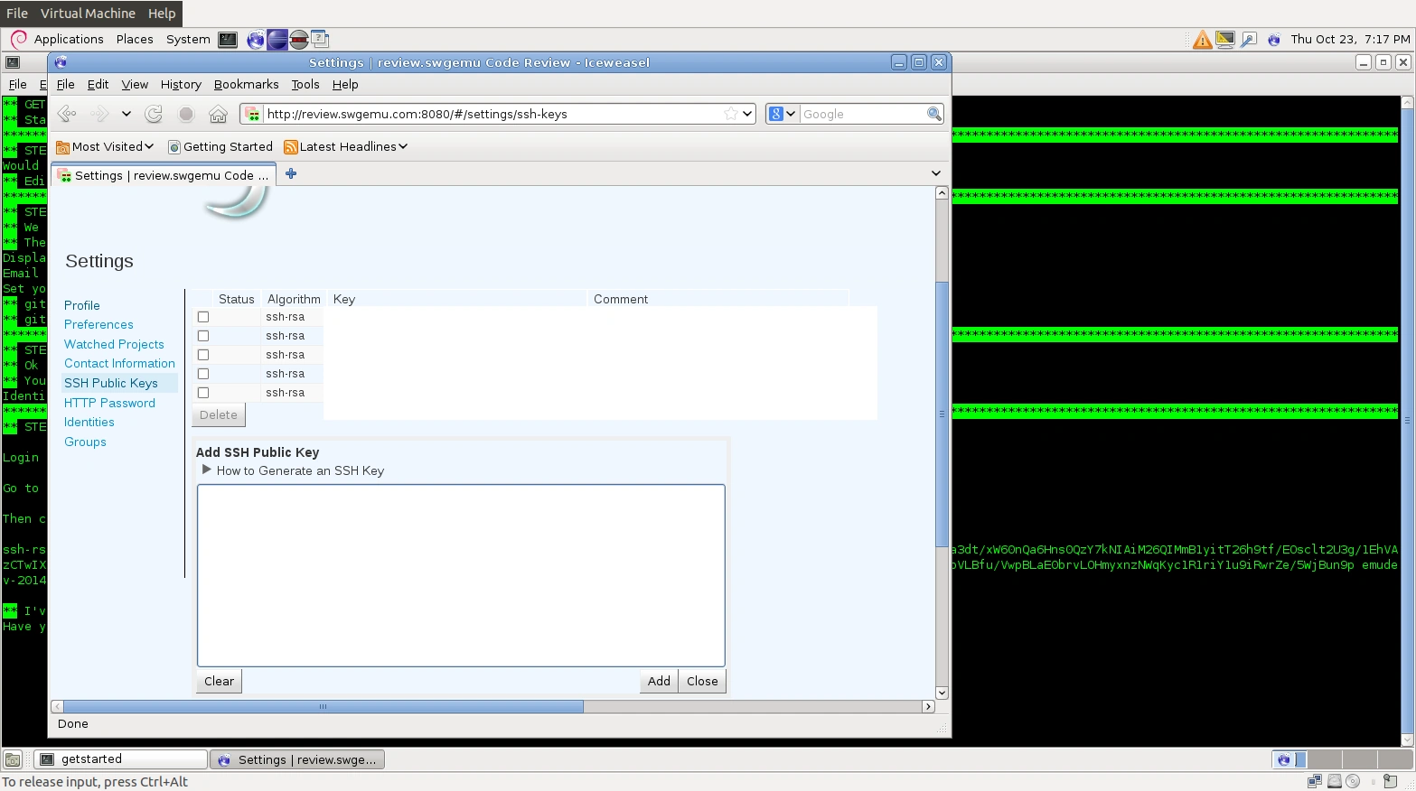Click the terminal window's vertical scrollbar

point(1407,420)
